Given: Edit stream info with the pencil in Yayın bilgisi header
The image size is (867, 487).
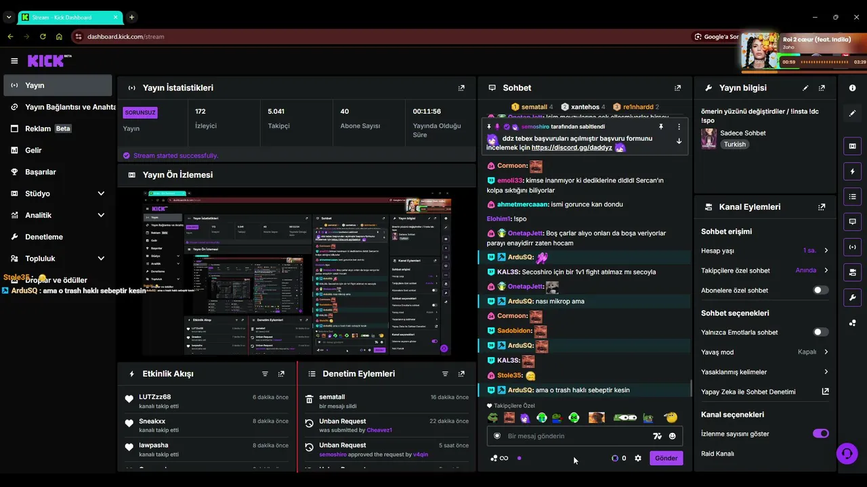Looking at the screenshot, I should coord(805,88).
